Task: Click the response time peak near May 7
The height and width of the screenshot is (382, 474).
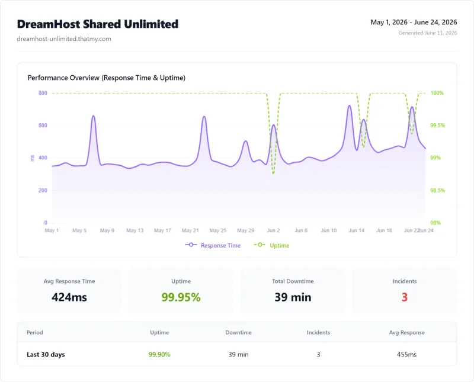Action: point(94,115)
